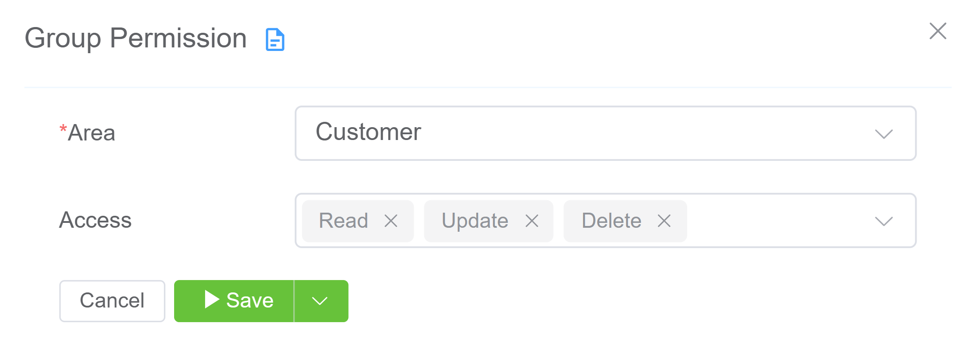Expand the Access dropdown chevron

(883, 221)
